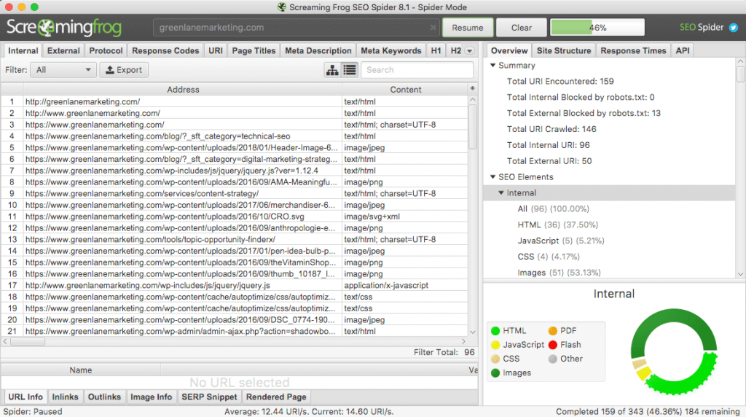The width and height of the screenshot is (746, 417).
Task: Open the URI tab
Action: tap(216, 50)
